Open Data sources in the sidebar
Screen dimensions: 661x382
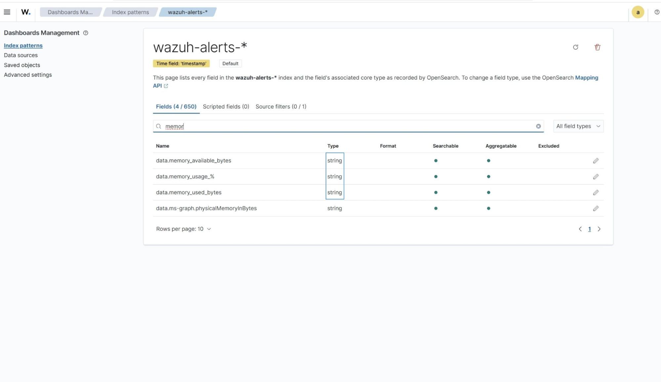21,55
